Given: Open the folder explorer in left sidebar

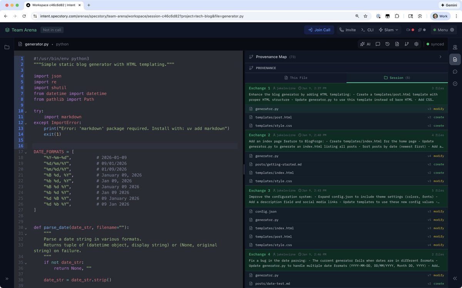Looking at the screenshot, I should [7, 47].
